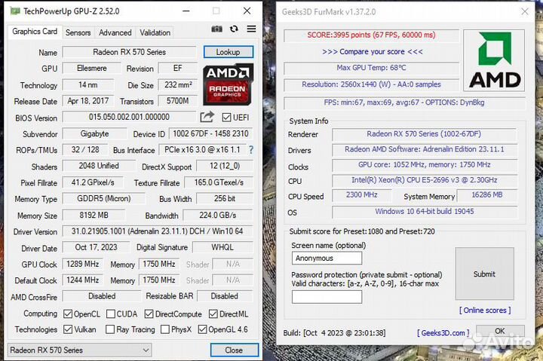
Task: Click the Screen name input field
Action: pyautogui.click(x=327, y=259)
